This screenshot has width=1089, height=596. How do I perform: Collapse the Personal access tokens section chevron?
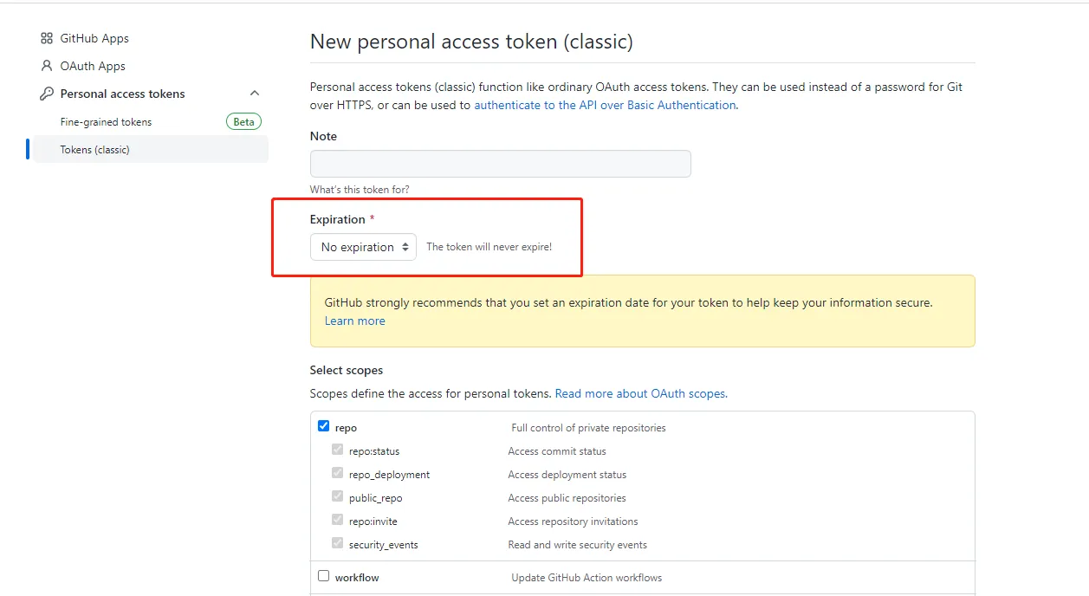tap(255, 94)
